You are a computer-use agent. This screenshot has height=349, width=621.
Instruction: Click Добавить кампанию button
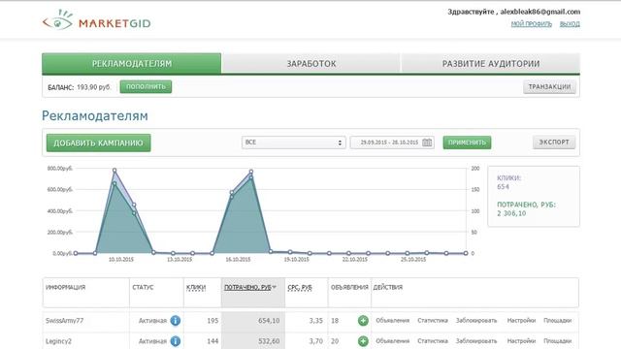pyautogui.click(x=98, y=143)
